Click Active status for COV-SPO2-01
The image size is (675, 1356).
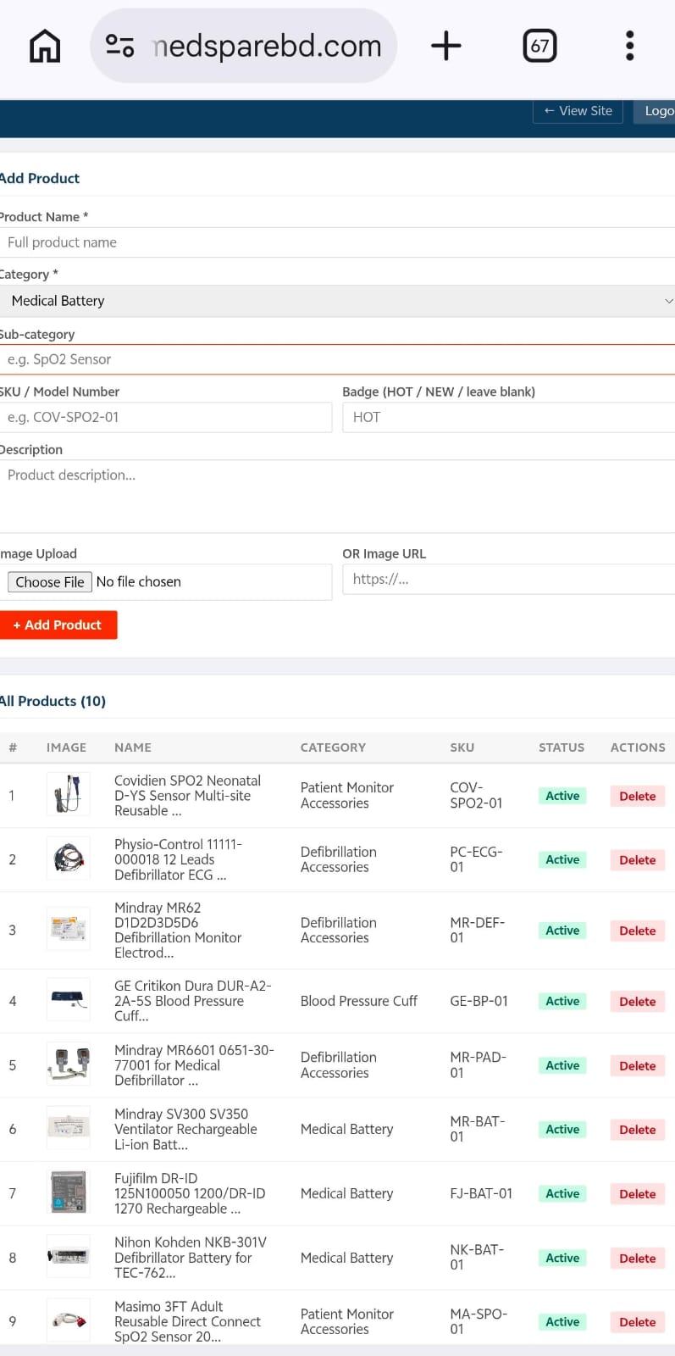click(x=562, y=796)
